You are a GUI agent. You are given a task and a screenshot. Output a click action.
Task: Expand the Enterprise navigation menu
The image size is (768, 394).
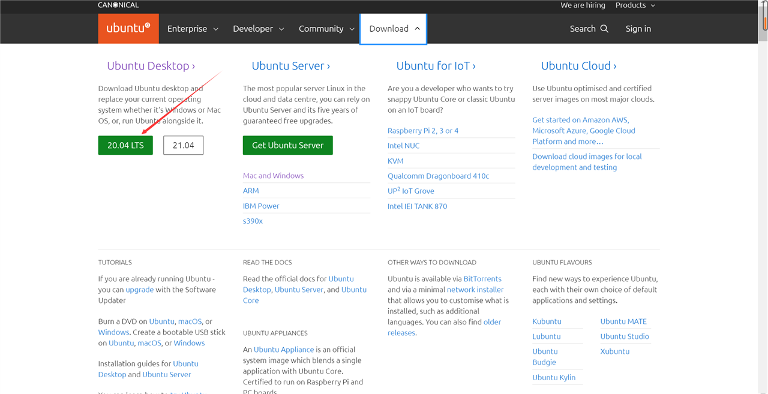tap(193, 29)
